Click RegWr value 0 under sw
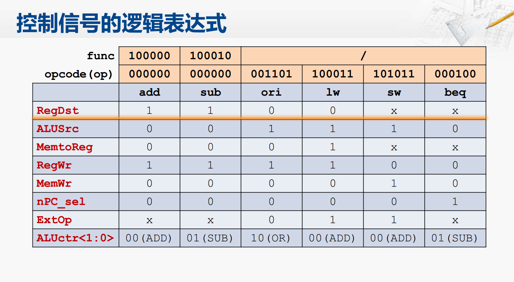The width and height of the screenshot is (514, 282). click(x=394, y=165)
